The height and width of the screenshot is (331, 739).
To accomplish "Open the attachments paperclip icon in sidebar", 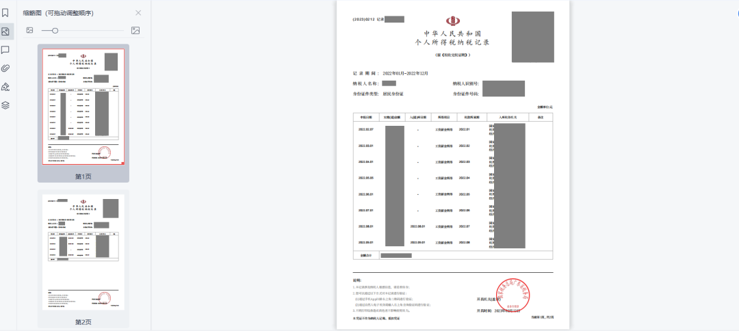I will [5, 68].
